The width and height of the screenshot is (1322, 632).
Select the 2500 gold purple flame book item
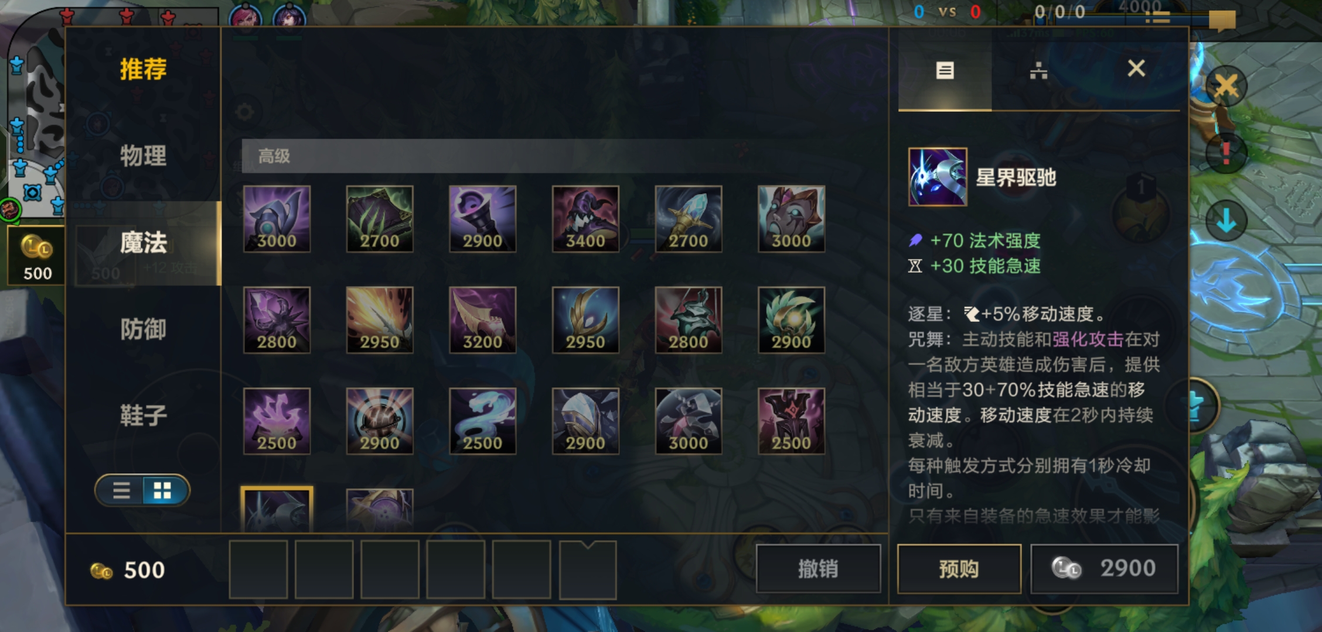277,421
